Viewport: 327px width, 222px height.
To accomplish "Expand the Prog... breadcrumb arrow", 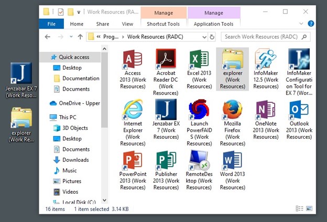I will tap(123, 37).
